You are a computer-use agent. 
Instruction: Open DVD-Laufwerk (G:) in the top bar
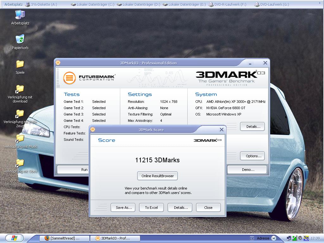pyautogui.click(x=271, y=4)
